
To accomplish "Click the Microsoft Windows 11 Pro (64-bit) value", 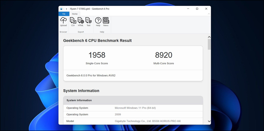I will click(135, 108).
